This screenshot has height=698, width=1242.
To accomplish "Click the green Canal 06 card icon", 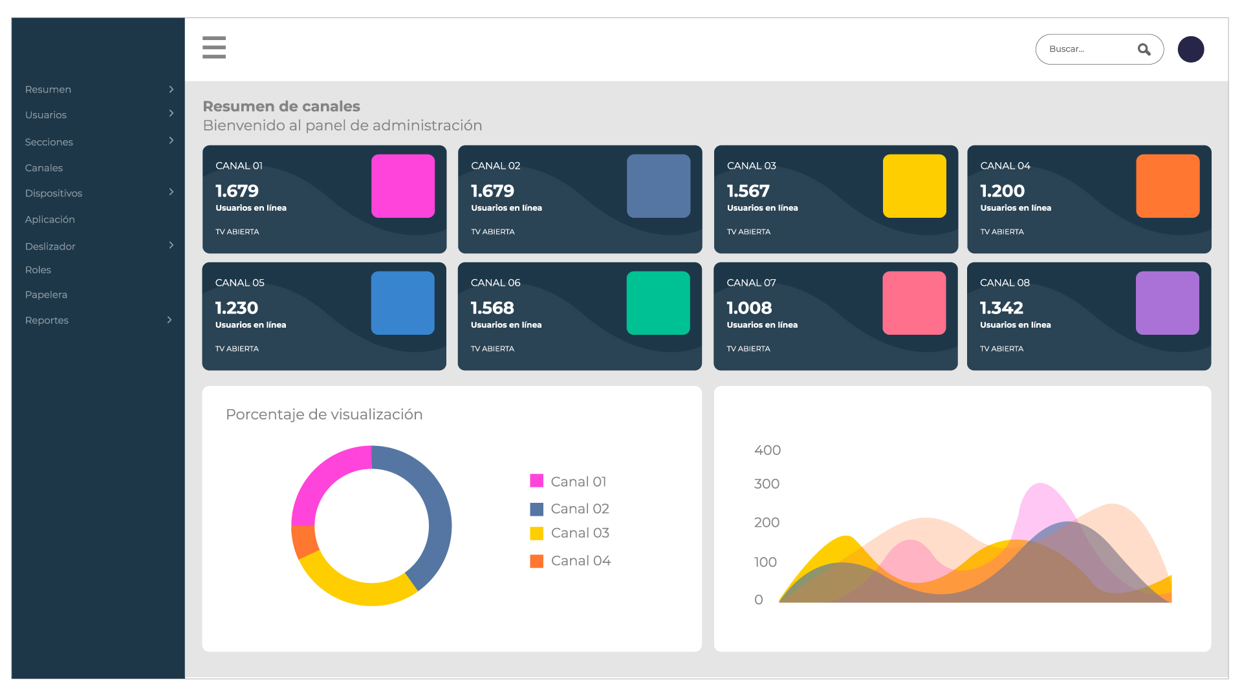I will pos(658,303).
